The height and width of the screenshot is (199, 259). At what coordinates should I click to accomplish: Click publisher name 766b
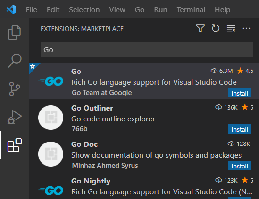tap(79, 128)
